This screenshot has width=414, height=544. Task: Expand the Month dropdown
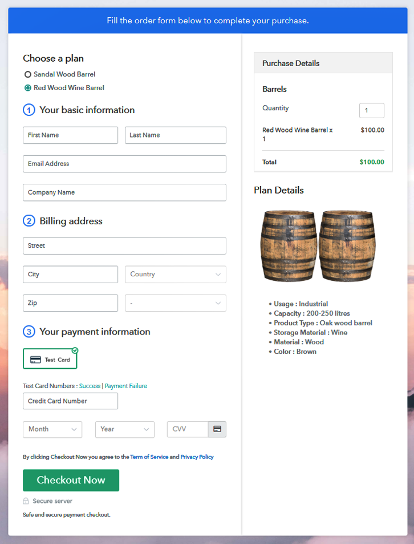click(52, 429)
